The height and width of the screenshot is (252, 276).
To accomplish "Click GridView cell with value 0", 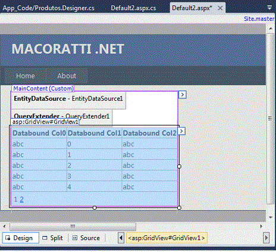I will (x=95, y=144).
